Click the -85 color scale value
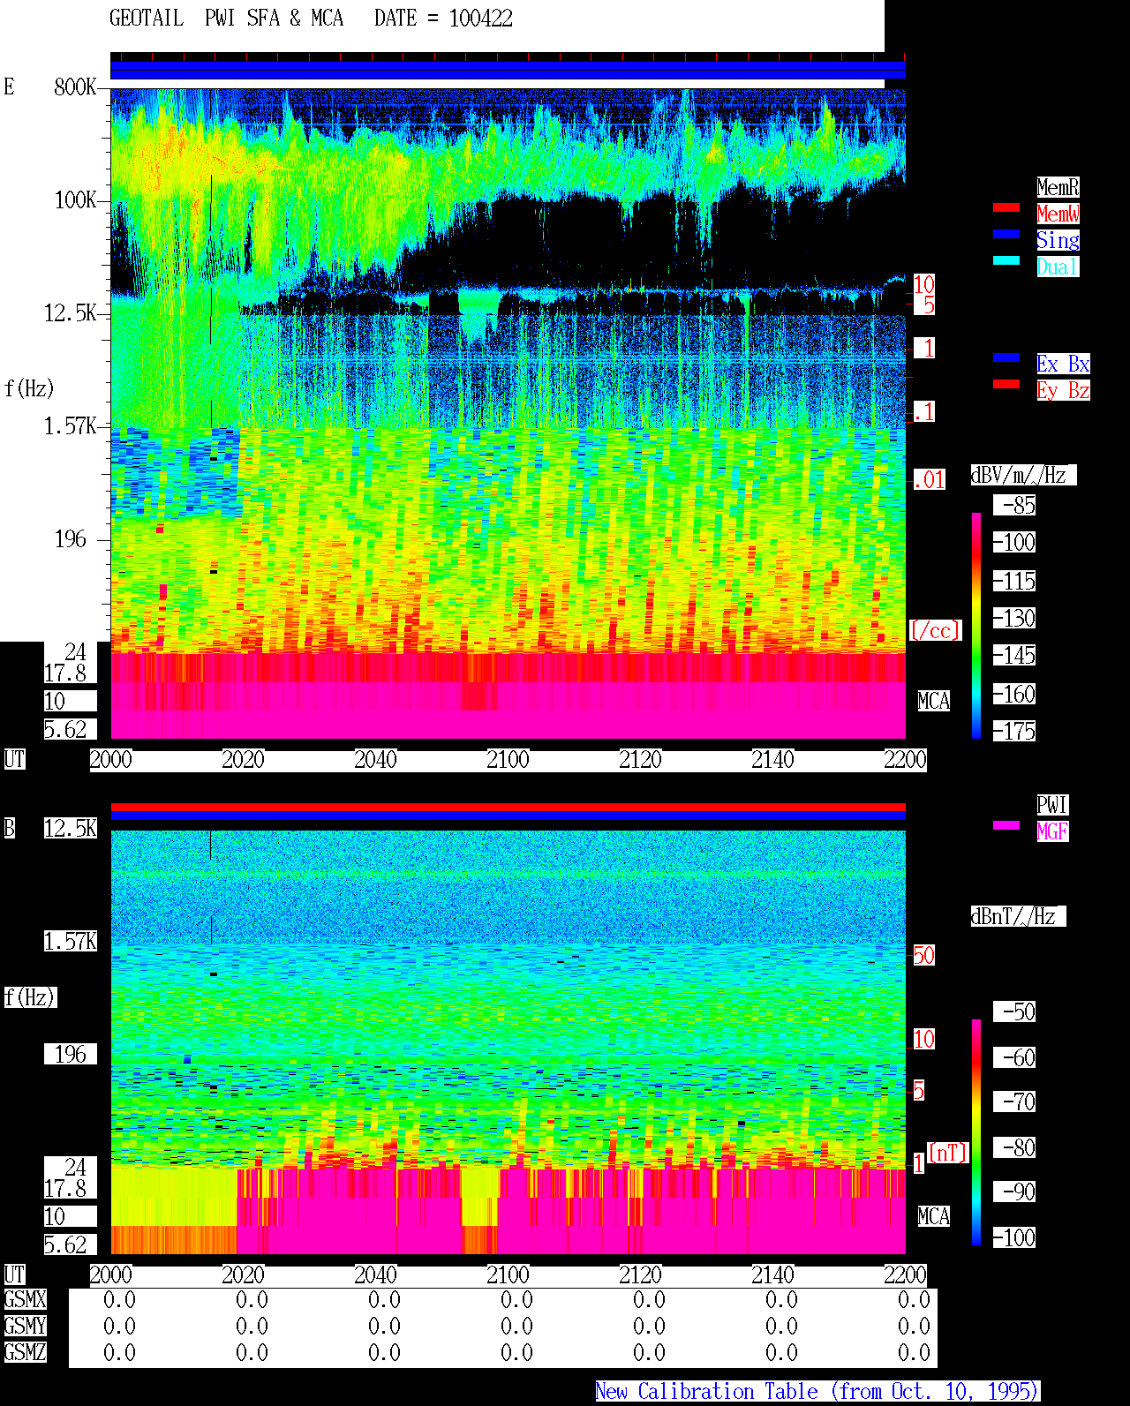The image size is (1130, 1406). coord(1014,506)
